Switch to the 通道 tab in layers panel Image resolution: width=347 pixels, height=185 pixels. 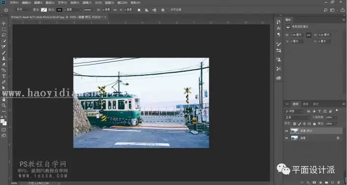[x=306, y=104]
